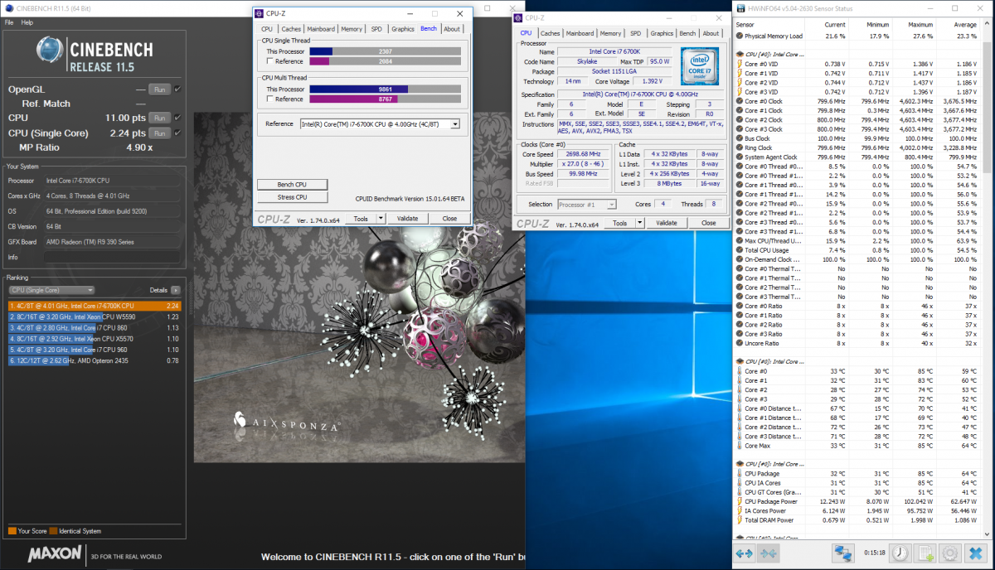The width and height of the screenshot is (995, 570).
Task: Toggle the CPU test checkbox in Cinebench
Action: tap(177, 118)
